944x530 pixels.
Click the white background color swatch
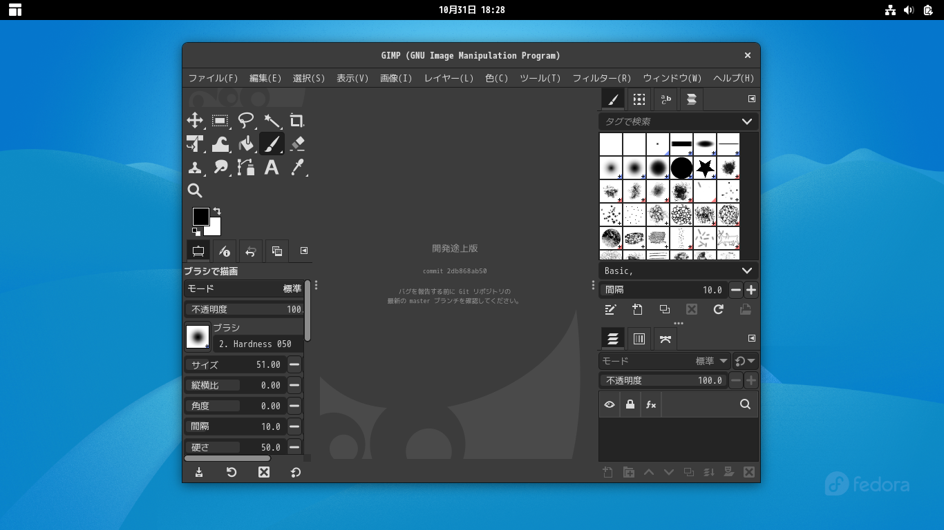pos(214,228)
